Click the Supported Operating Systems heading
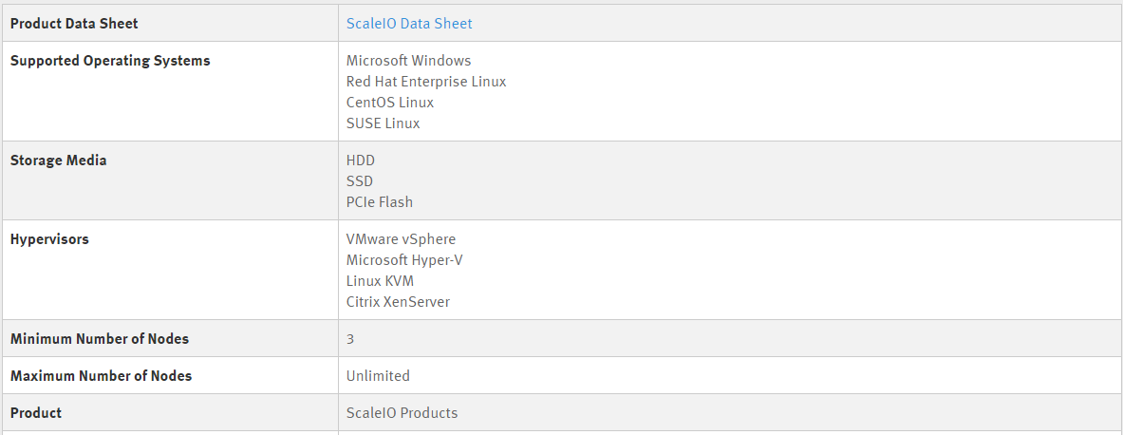This screenshot has width=1123, height=435. 110,61
